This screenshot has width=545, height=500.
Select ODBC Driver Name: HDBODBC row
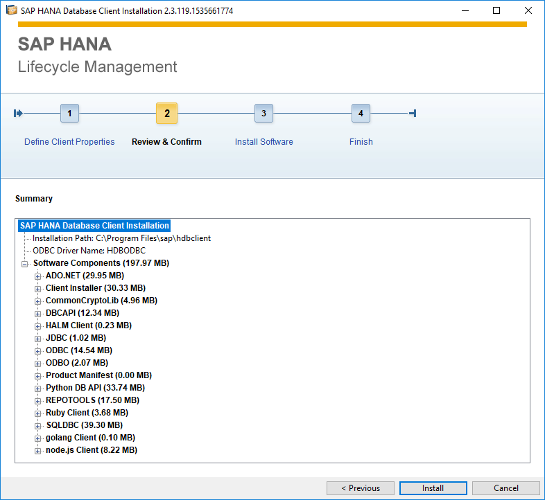pyautogui.click(x=89, y=251)
